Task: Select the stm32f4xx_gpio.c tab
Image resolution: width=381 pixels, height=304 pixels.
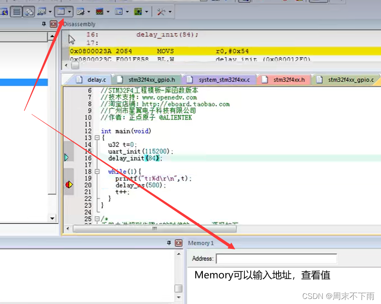Action: click(x=346, y=80)
